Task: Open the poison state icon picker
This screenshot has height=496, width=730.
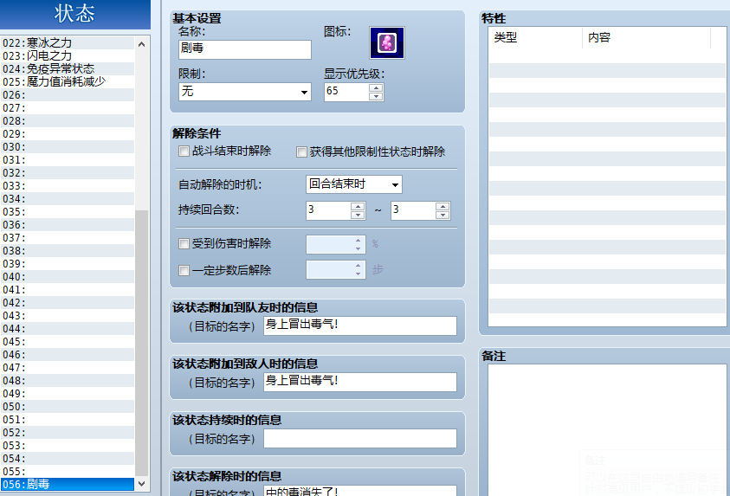Action: (387, 42)
